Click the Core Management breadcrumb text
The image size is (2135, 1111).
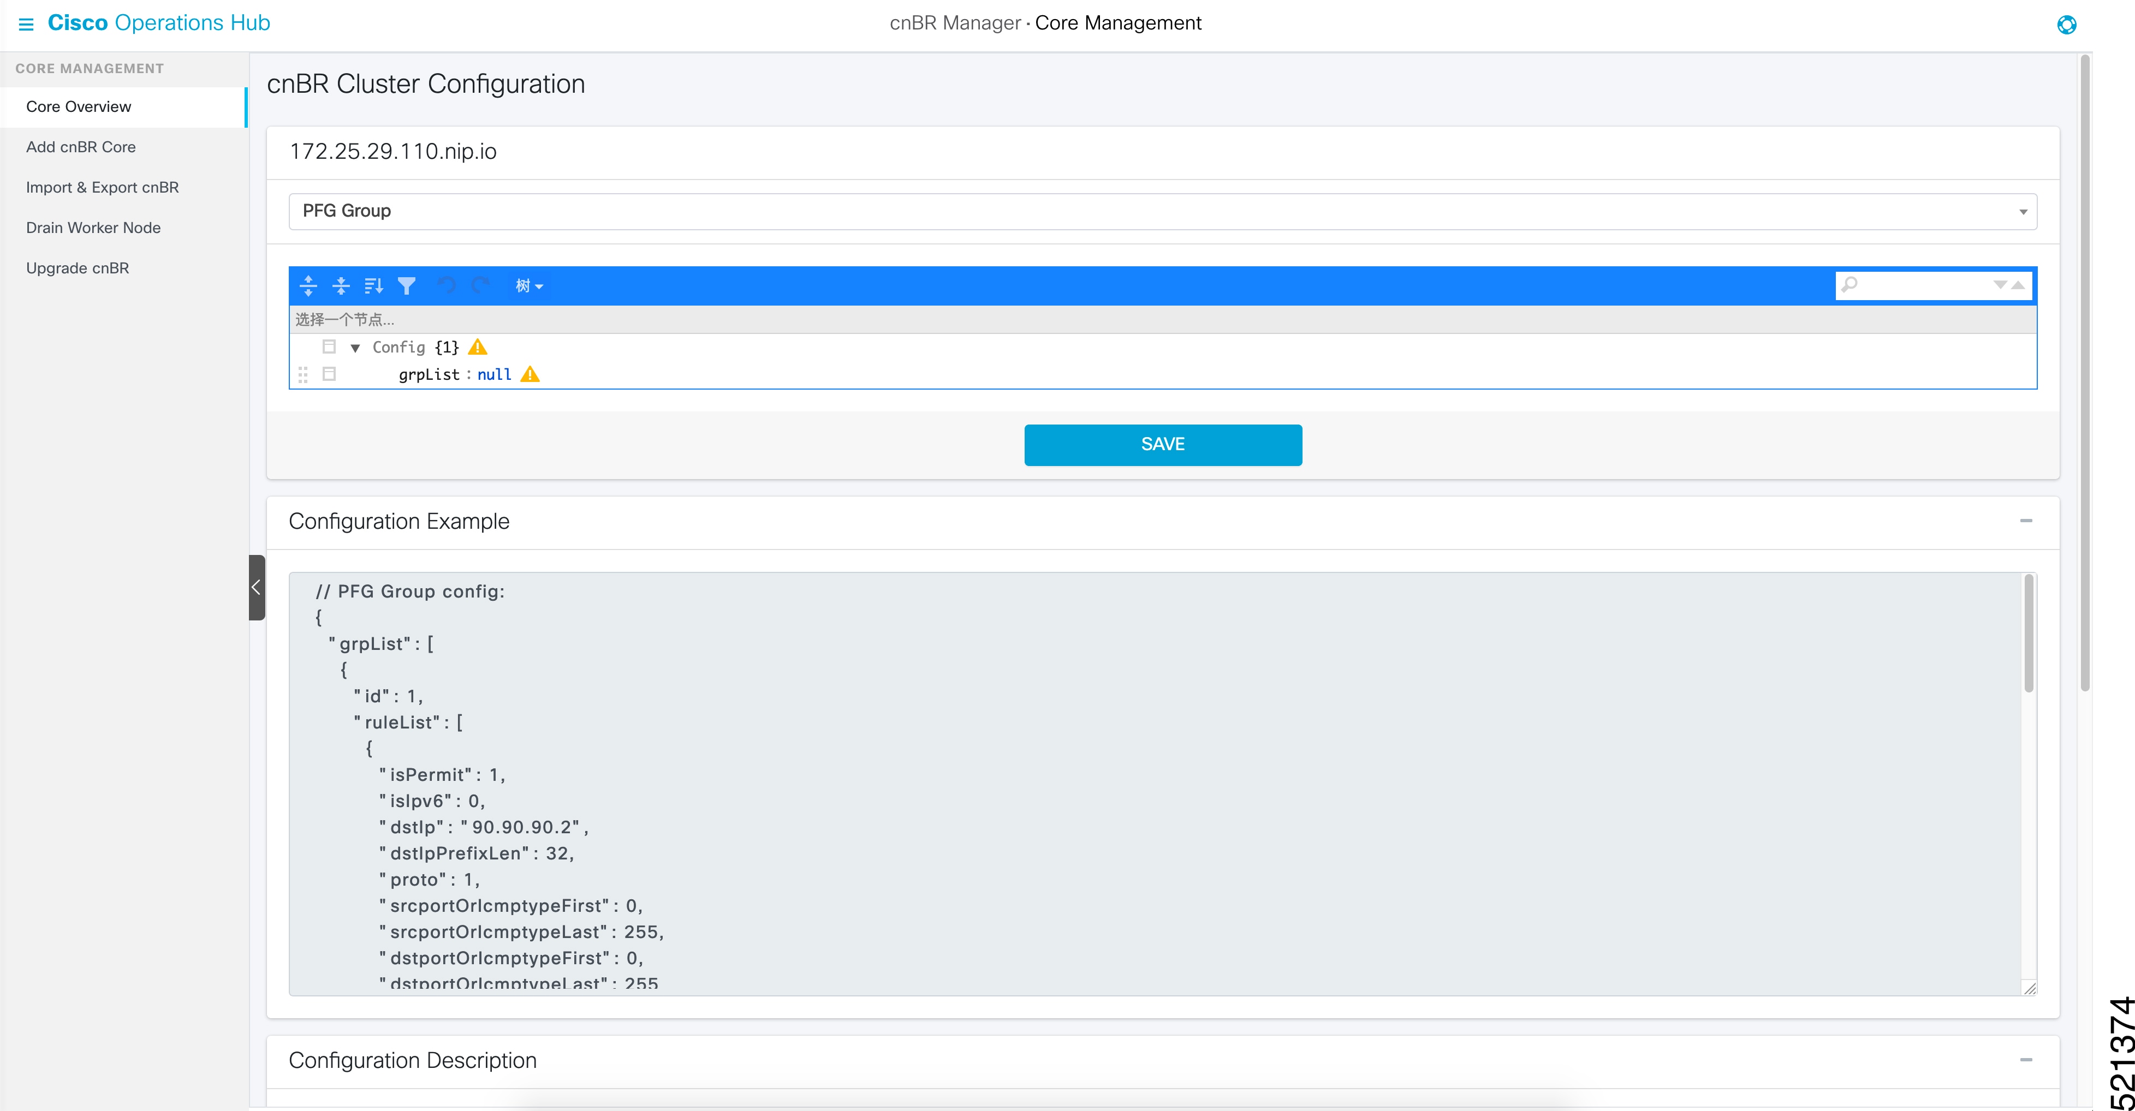(1118, 23)
